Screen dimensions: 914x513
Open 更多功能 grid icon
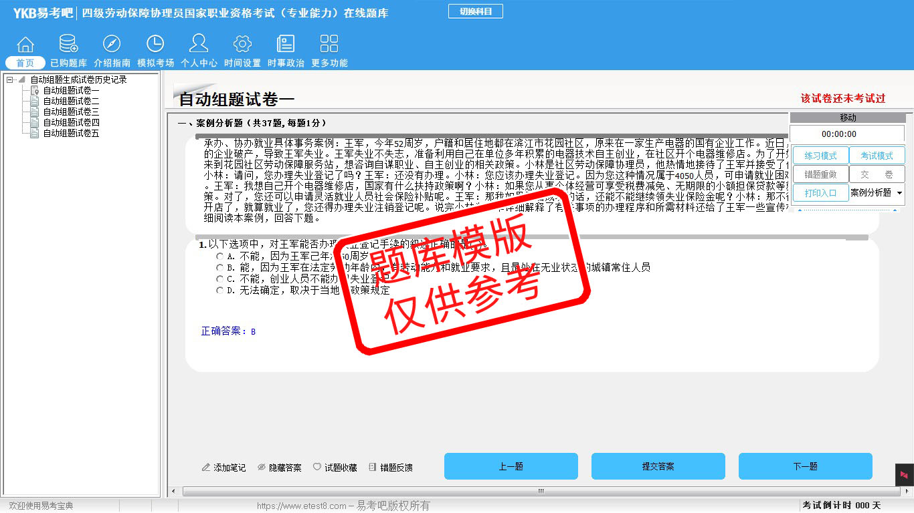click(329, 45)
